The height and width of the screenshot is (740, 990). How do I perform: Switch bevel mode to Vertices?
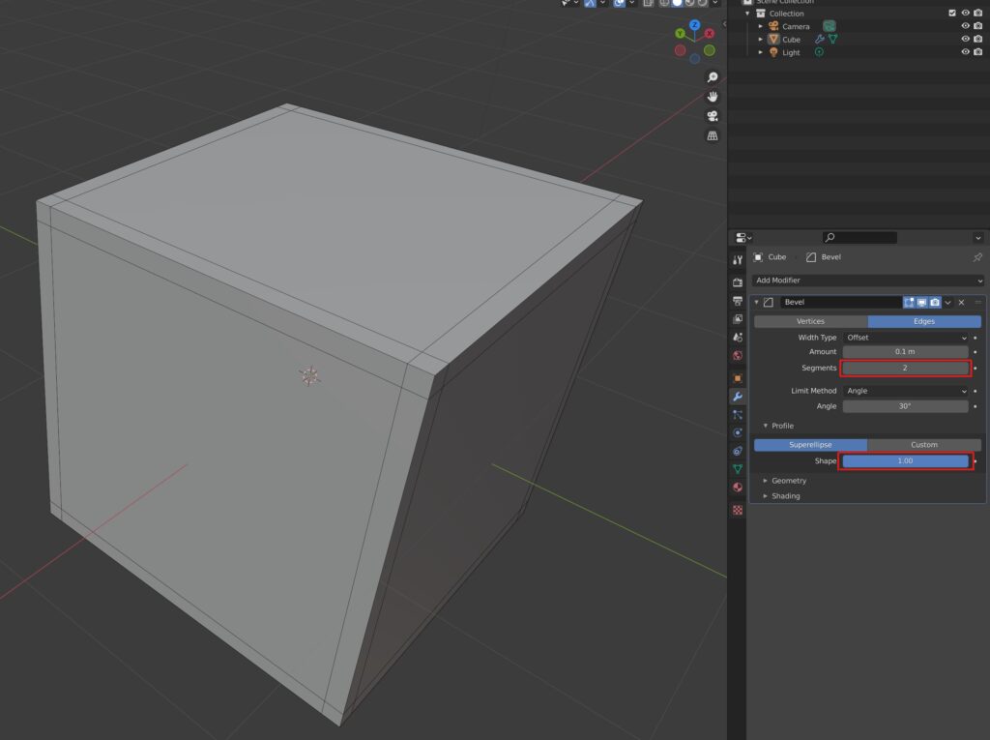[x=810, y=320]
